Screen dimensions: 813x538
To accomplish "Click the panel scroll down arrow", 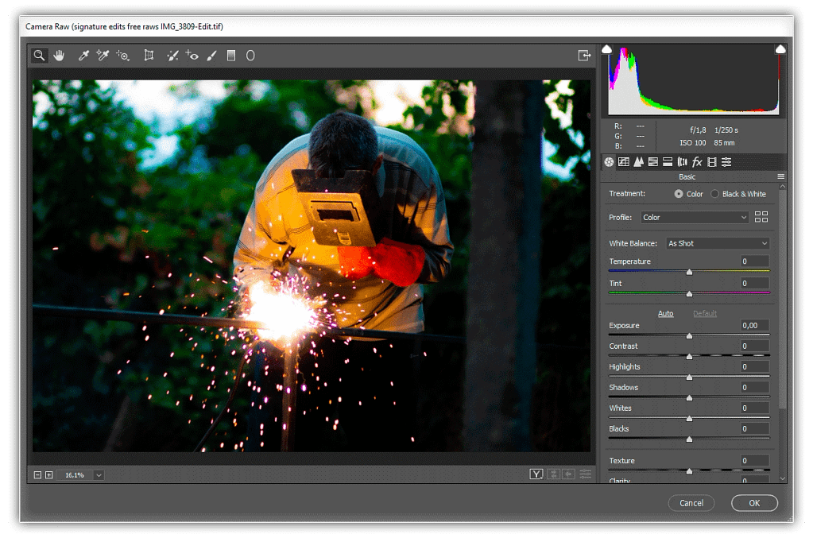I will pyautogui.click(x=783, y=479).
